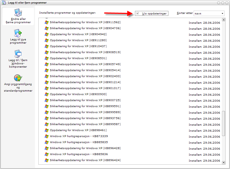230x169 pixels.
Task: Click icon beside Sikkerhetsoppdatering KB899591
Action: coord(47,106)
